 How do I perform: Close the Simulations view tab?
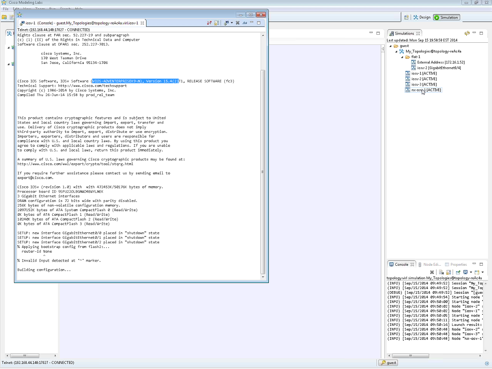click(x=418, y=33)
